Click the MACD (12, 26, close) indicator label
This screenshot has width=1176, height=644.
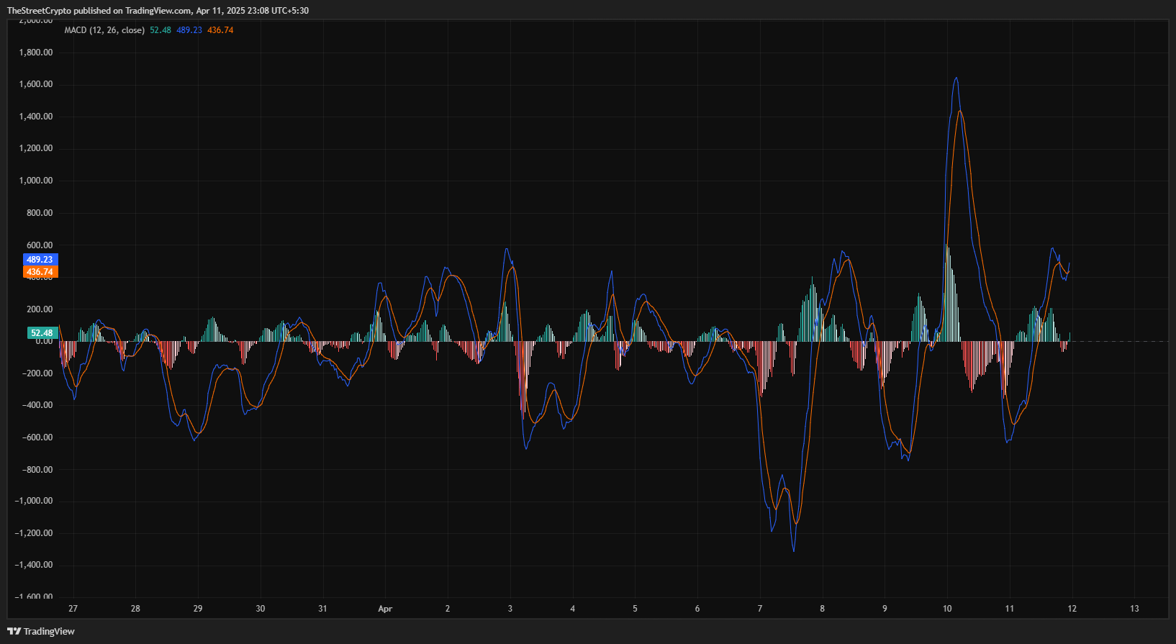coord(104,30)
